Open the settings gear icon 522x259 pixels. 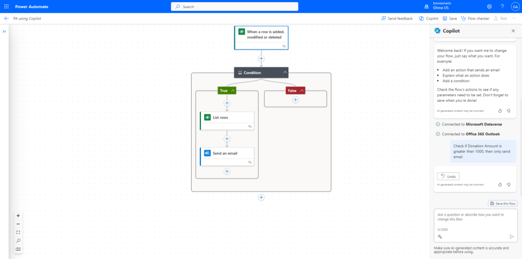point(489,7)
